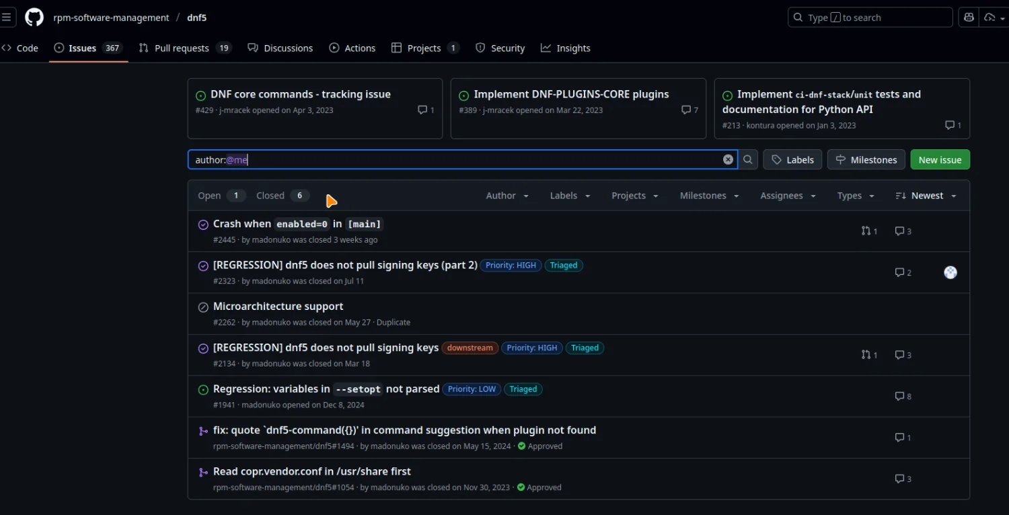This screenshot has height=515, width=1009.
Task: Click the green New issue button
Action: (940, 159)
